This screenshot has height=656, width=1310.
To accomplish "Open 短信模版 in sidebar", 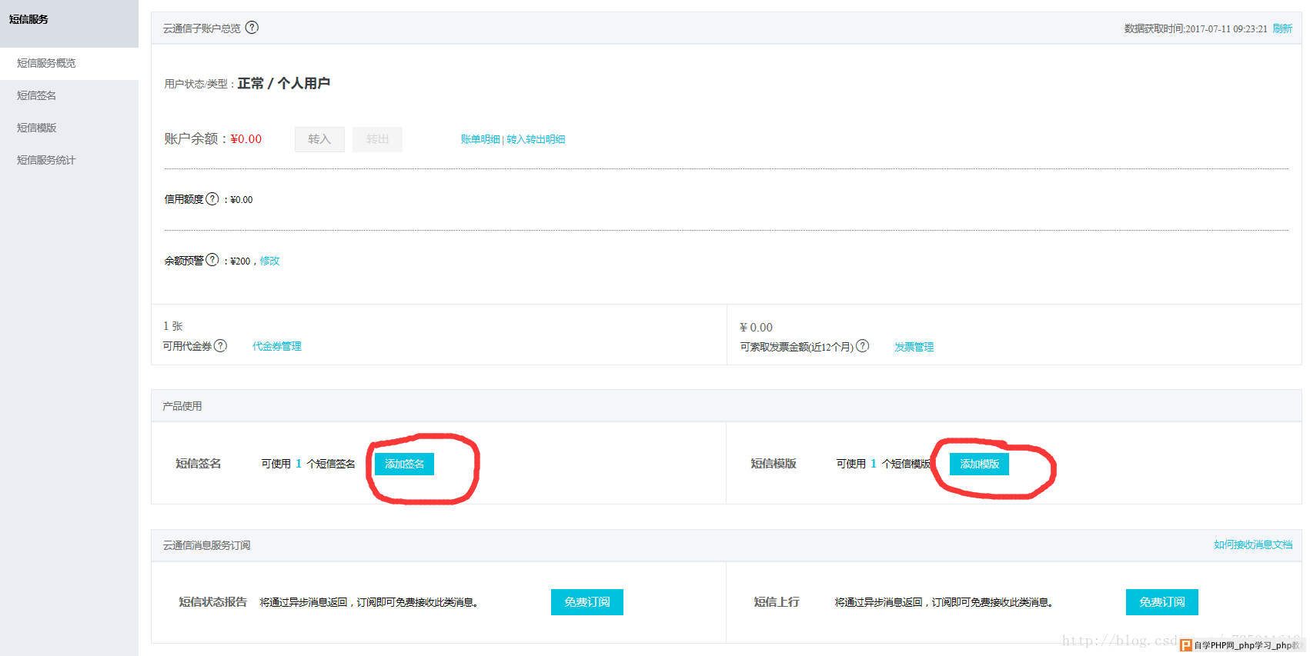I will (x=69, y=128).
